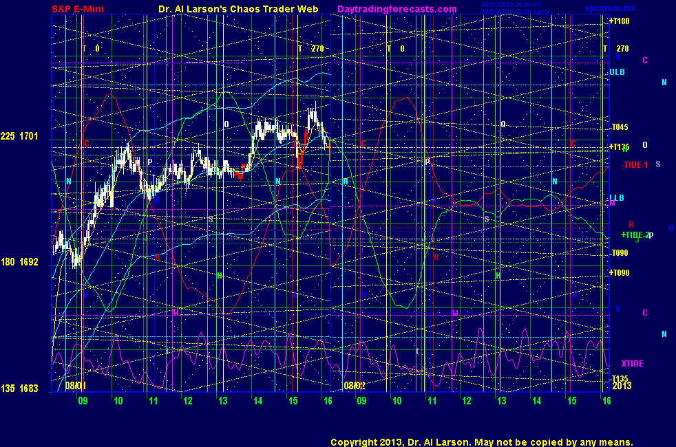The width and height of the screenshot is (676, 447).
Task: Click the cyan ULB band label
Action: 616,72
